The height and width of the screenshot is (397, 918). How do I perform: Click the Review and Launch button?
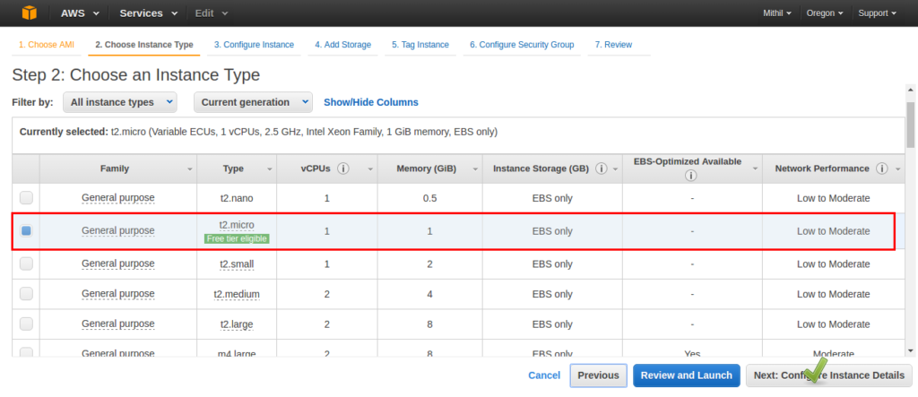click(x=686, y=375)
